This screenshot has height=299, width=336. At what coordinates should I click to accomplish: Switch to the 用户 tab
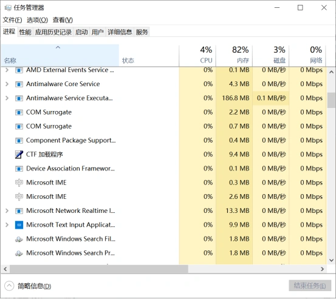click(x=97, y=32)
